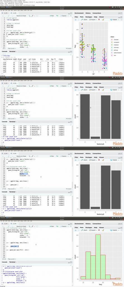Image resolution: width=124 pixels, height=287 pixels.
Task: Click Publish icon in alpha-highlighted frame
Action: (111, 160)
